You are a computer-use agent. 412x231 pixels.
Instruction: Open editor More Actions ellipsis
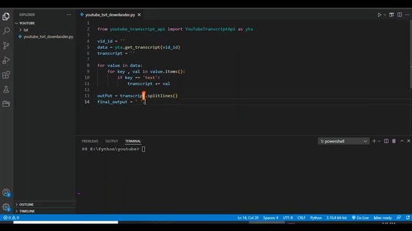pos(407,15)
